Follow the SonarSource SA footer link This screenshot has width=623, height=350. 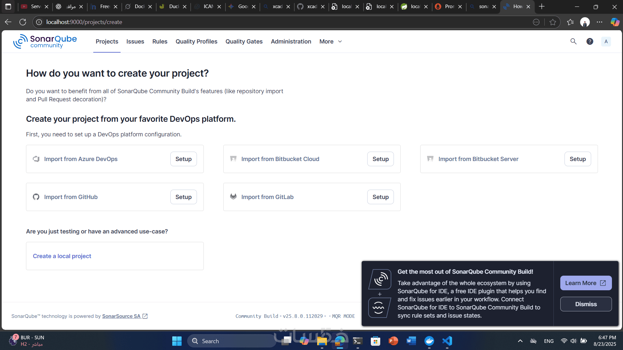pyautogui.click(x=121, y=316)
